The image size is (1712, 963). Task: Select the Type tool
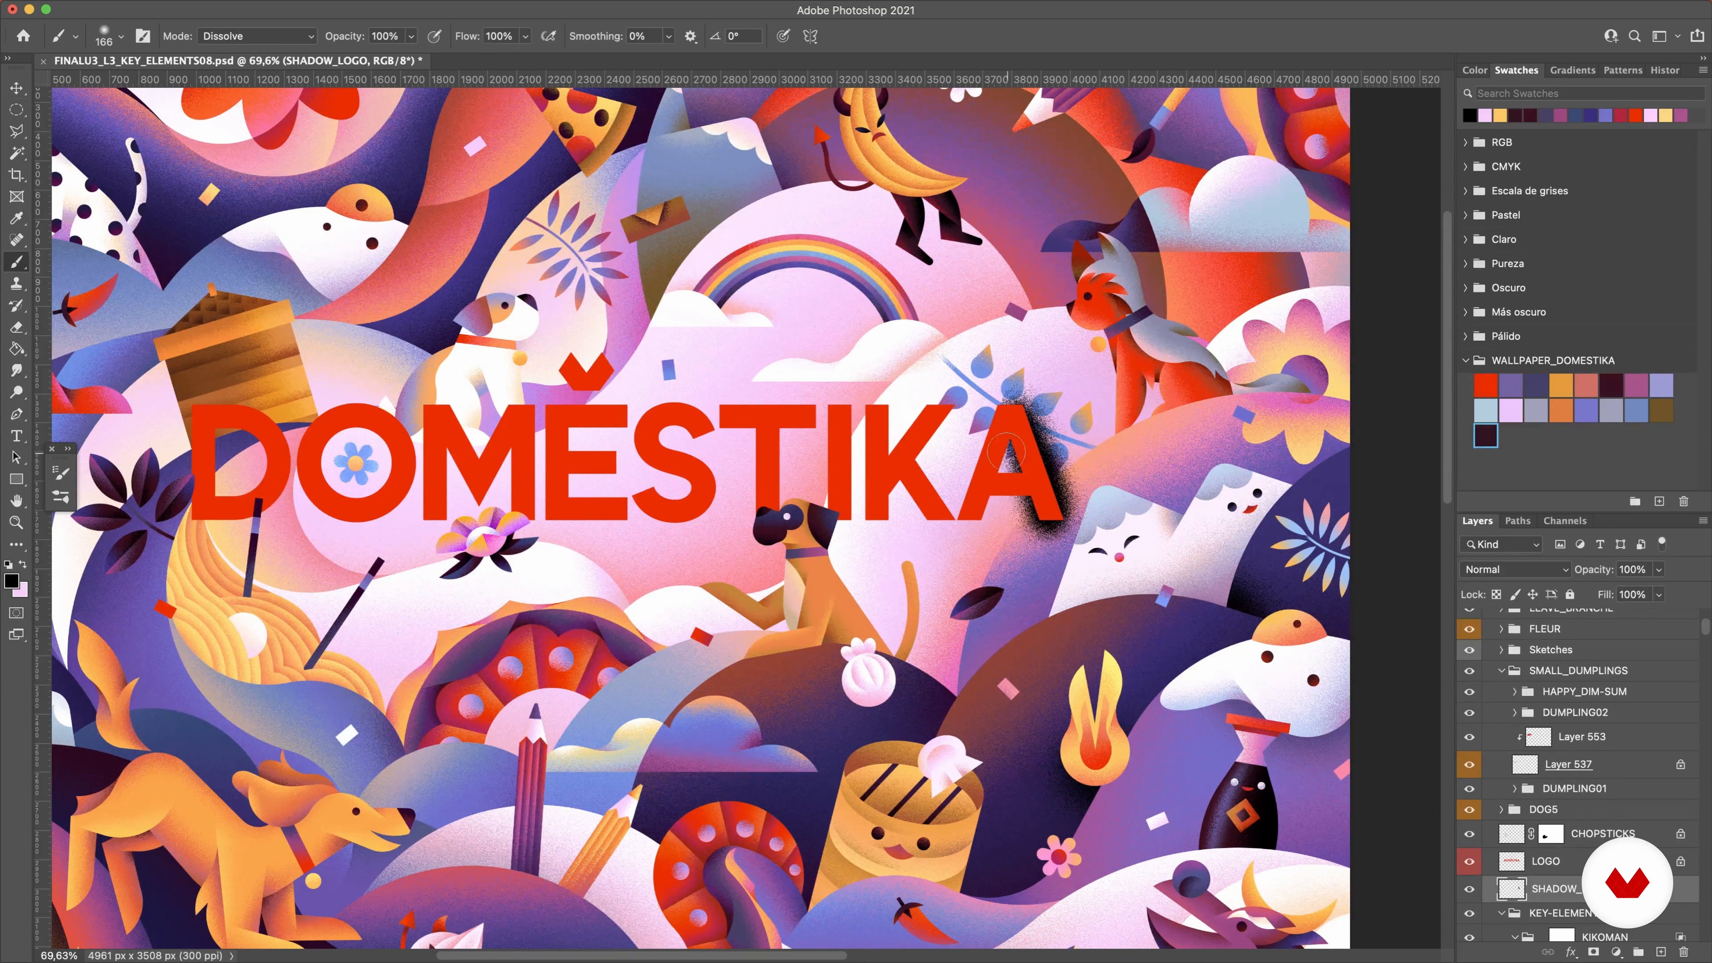pos(16,436)
